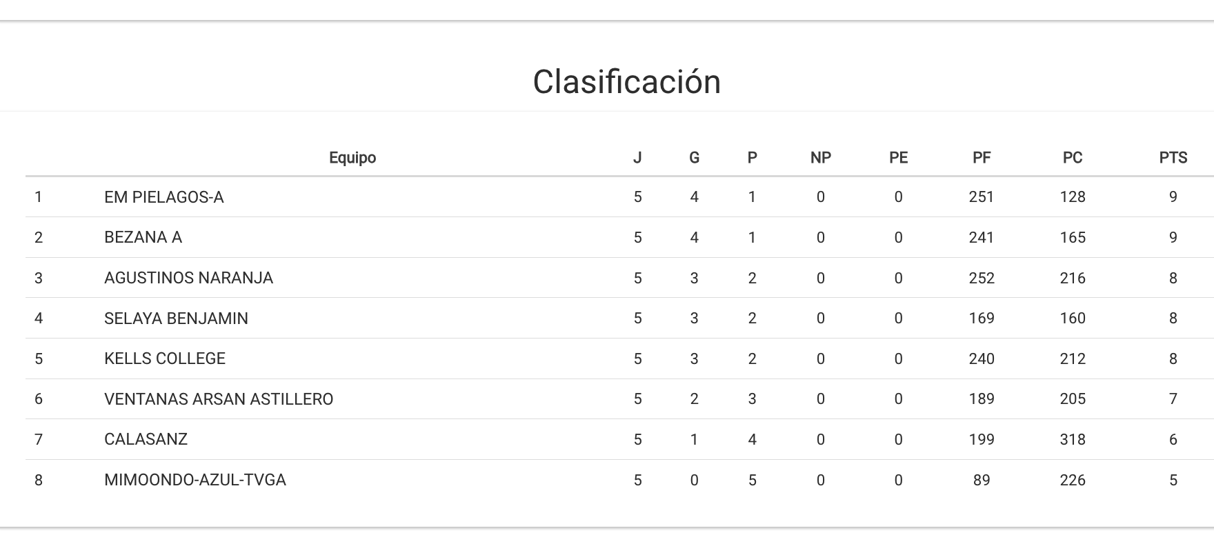Select the MIMOONDO-AZUL-TVGA team name
Screen dimensions: 1214x555
[x=195, y=480]
